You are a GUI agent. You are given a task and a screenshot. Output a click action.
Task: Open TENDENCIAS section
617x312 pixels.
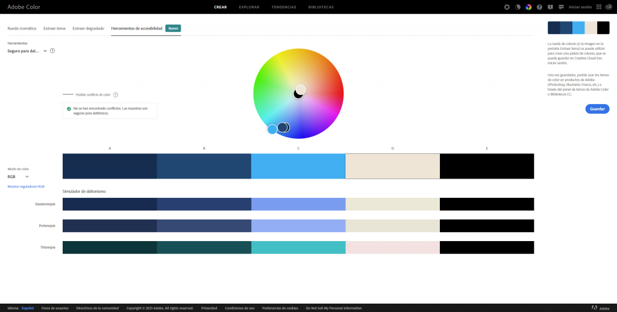pyautogui.click(x=284, y=7)
